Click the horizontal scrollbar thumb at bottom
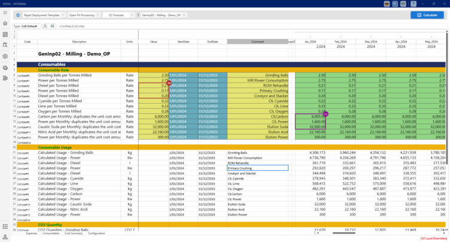The height and width of the screenshot is (242, 450). pyautogui.click(x=344, y=233)
